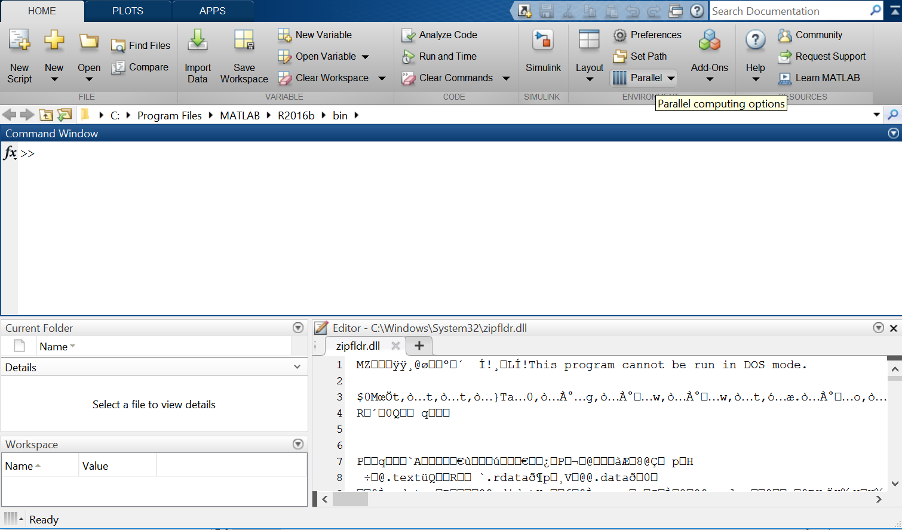
Task: Compare files with the Compare tool
Action: [x=140, y=67]
